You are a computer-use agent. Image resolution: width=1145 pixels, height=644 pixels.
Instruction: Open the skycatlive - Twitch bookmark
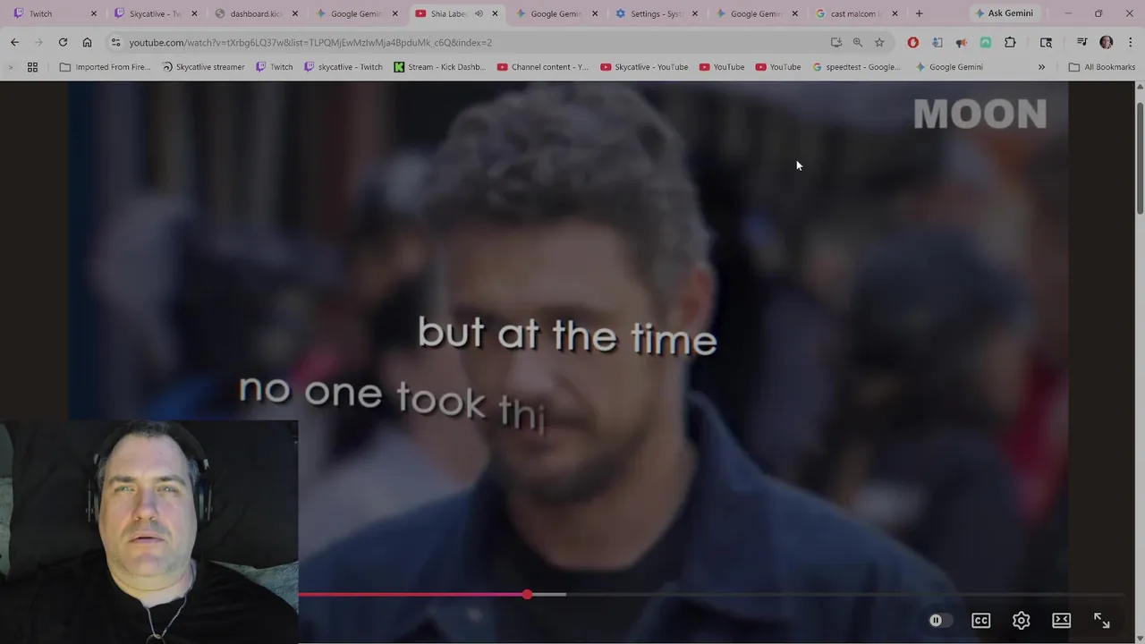coord(343,67)
